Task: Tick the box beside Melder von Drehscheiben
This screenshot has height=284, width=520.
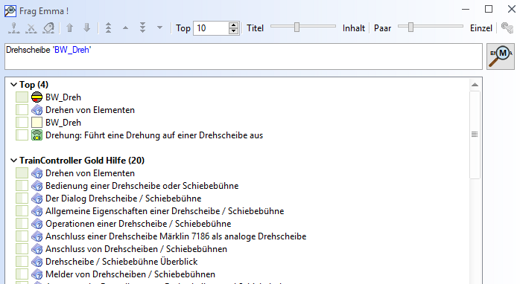Action: point(22,274)
